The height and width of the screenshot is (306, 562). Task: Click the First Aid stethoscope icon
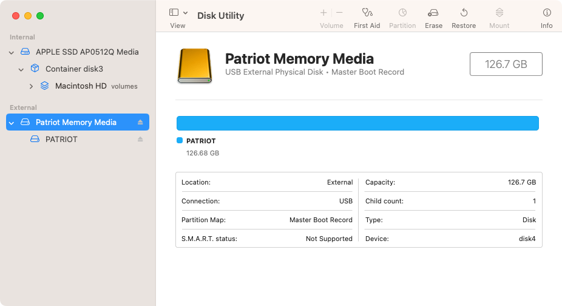pos(367,13)
